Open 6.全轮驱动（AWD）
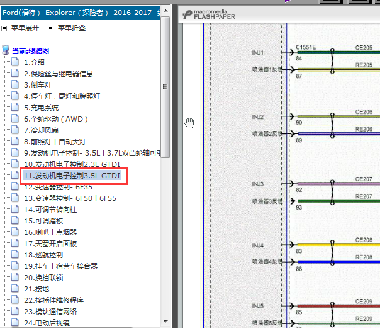This screenshot has height=328, width=380. tap(56, 119)
